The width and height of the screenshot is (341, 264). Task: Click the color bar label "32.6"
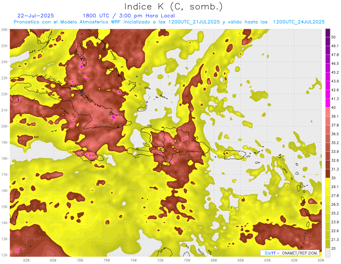tap(335, 160)
